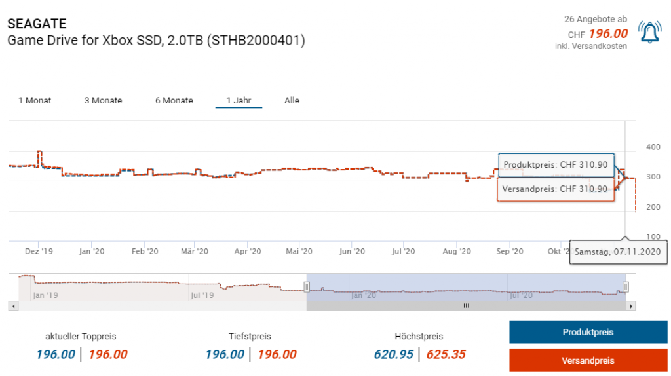Show the 6 Monate price history
This screenshot has height=376, width=671.
tap(174, 100)
